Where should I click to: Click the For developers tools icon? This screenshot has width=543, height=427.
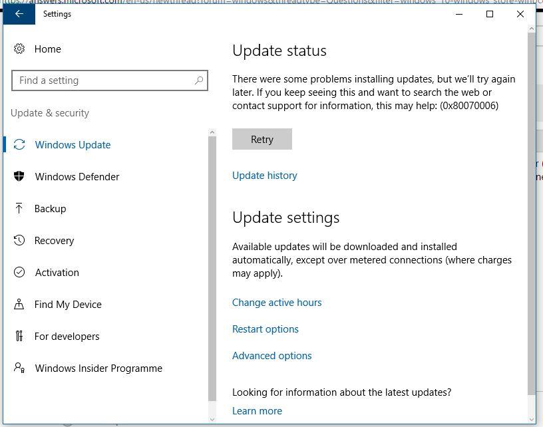(x=19, y=337)
